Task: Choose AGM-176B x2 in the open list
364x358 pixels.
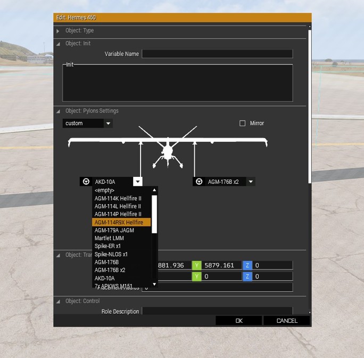Action: 121,270
